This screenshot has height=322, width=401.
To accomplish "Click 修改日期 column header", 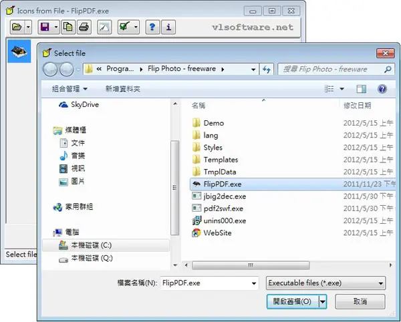I will (x=357, y=106).
